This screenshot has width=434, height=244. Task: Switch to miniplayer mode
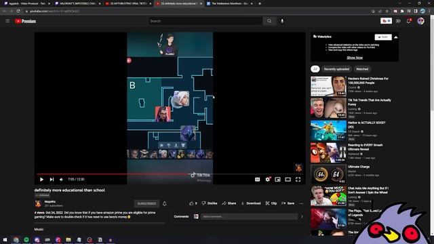click(x=277, y=179)
